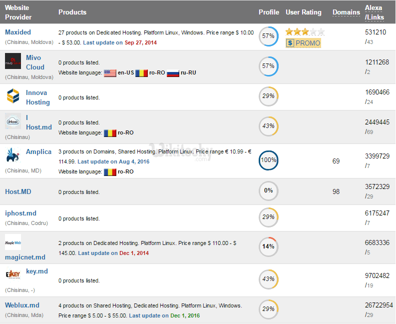The height and width of the screenshot is (324, 396).
Task: Open the iphost.md provider link
Action: coord(21,213)
